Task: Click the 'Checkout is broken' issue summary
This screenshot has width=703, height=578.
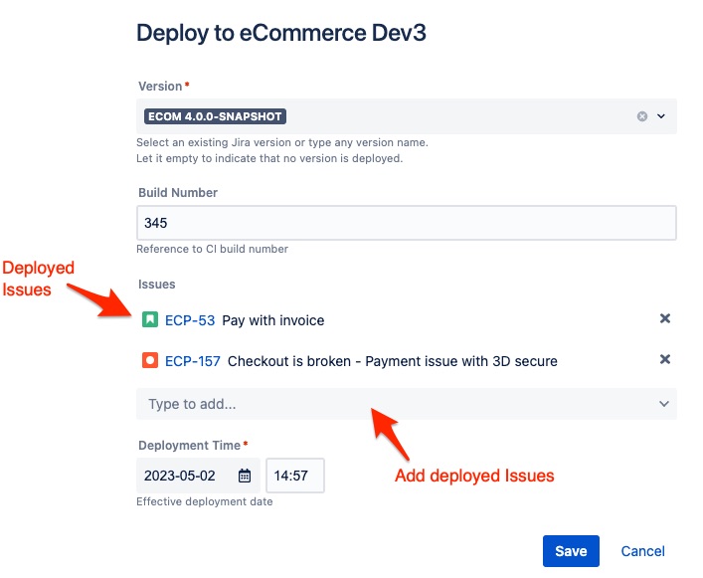Action: [x=392, y=361]
